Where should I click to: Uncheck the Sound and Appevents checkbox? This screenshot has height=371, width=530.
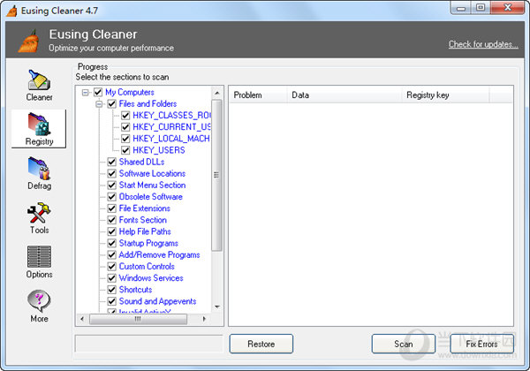[112, 301]
